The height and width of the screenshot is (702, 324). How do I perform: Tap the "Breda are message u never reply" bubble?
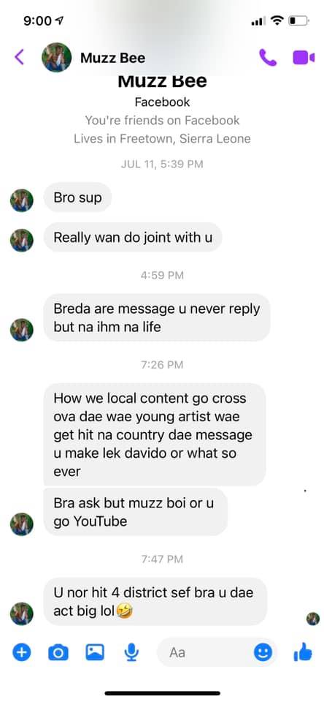coord(157,318)
